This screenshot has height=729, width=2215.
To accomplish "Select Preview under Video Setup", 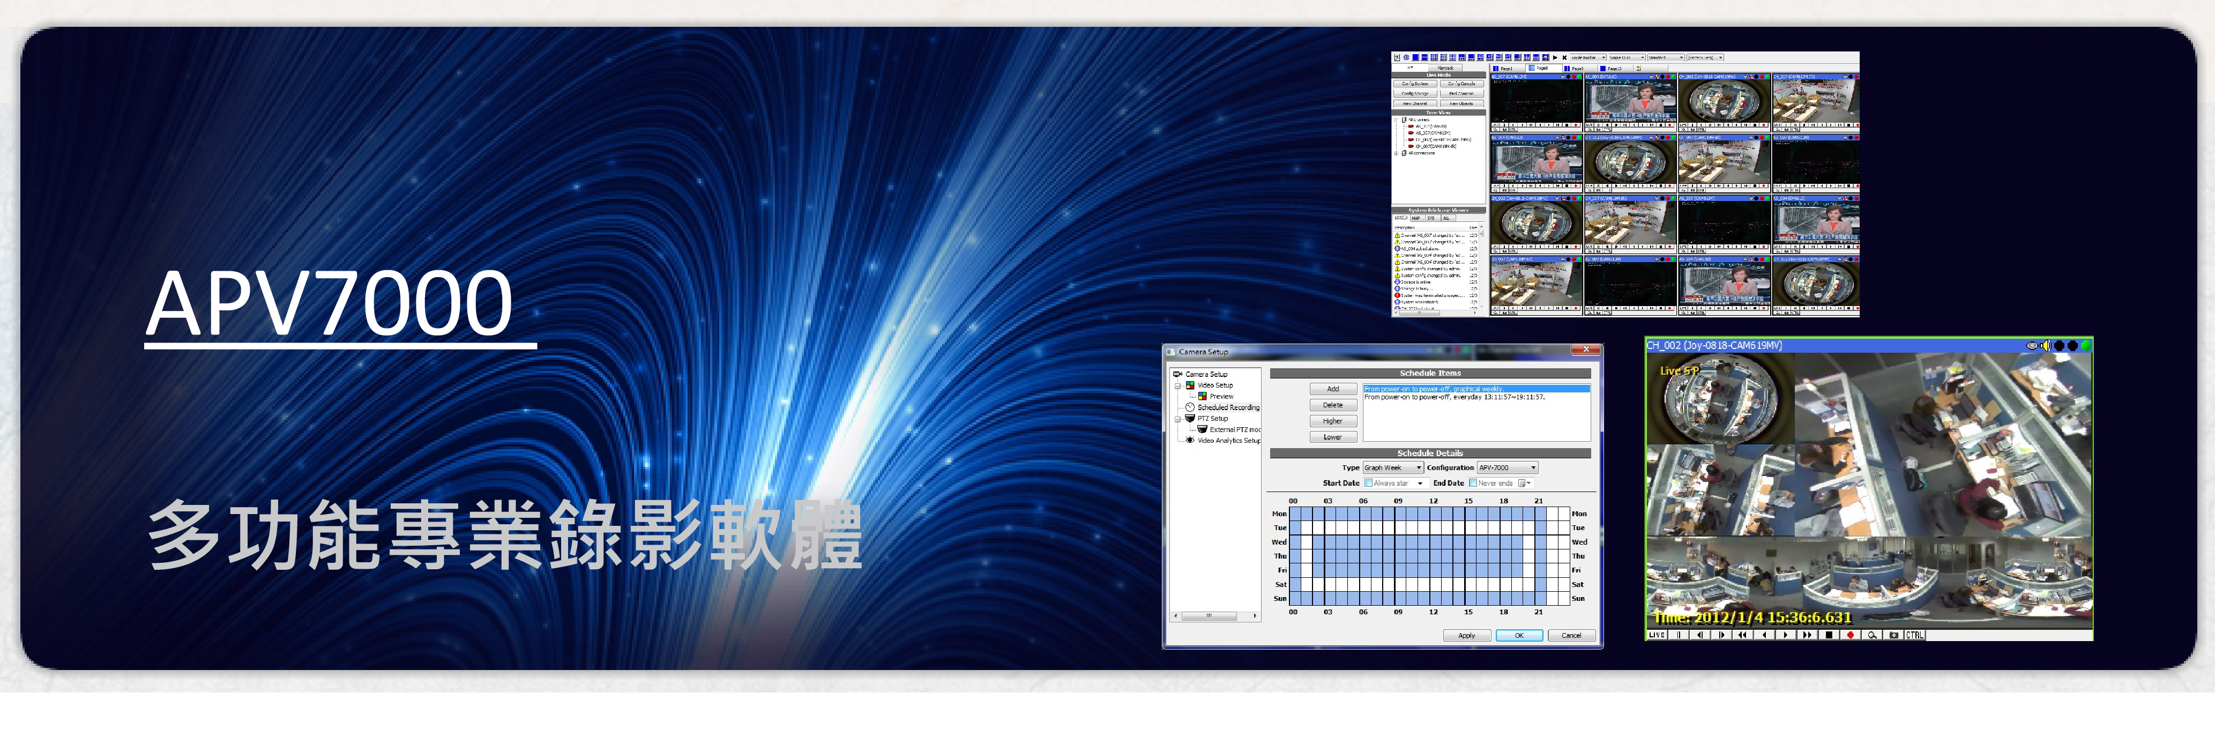I will pyautogui.click(x=1221, y=396).
